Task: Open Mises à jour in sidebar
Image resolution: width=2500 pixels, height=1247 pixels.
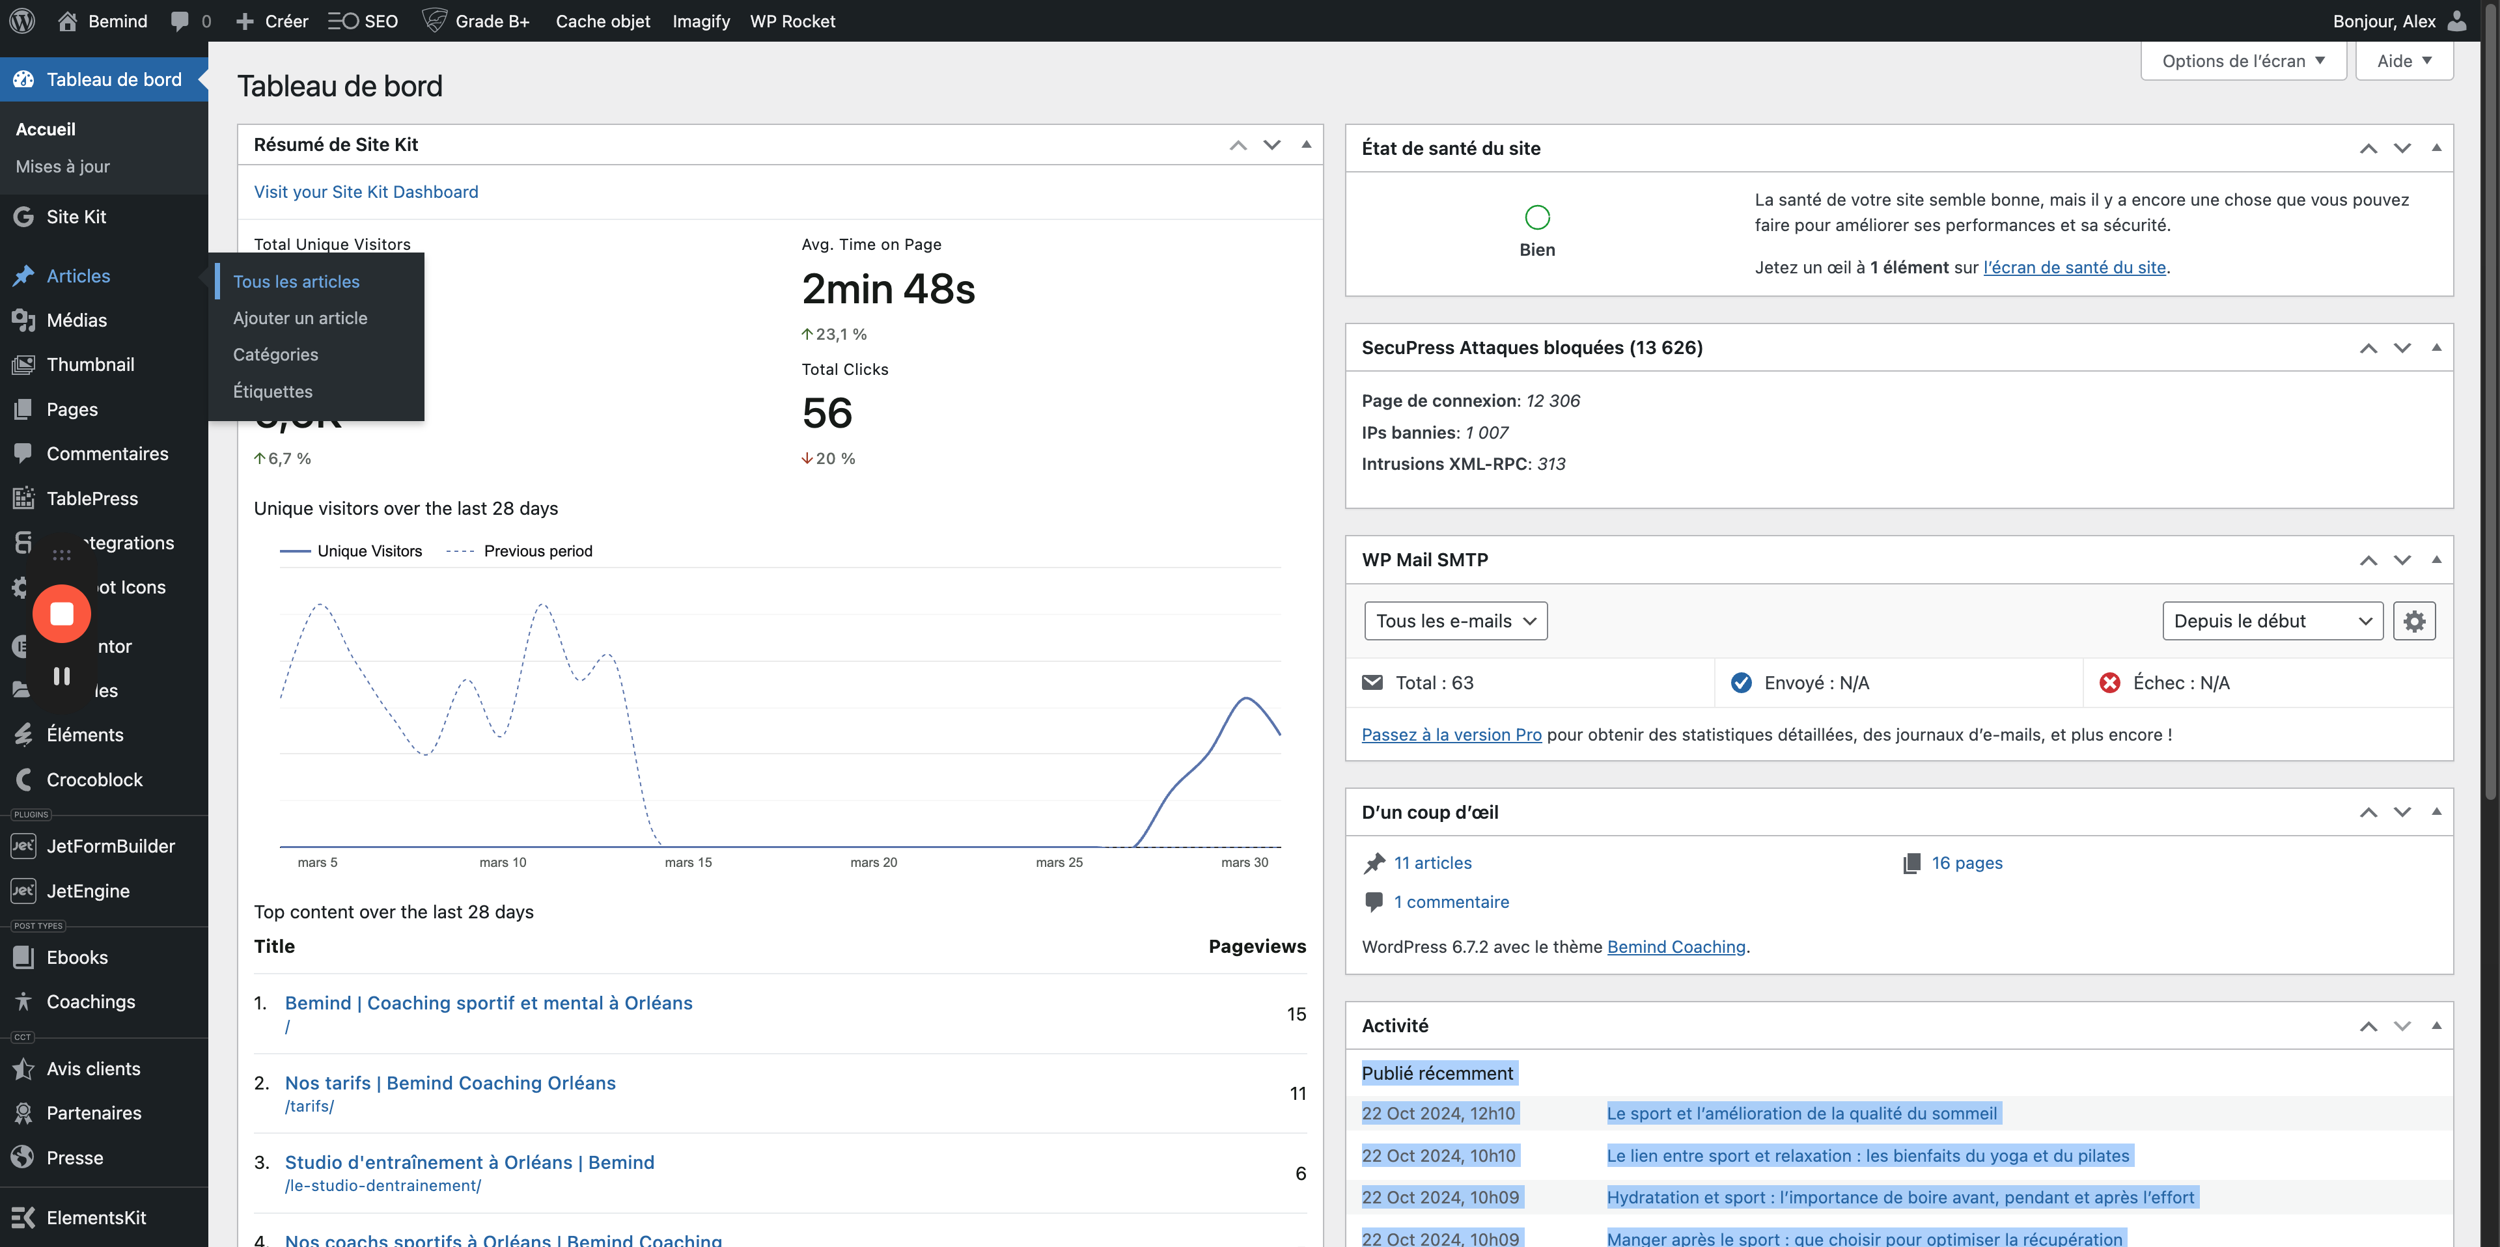Action: (63, 166)
